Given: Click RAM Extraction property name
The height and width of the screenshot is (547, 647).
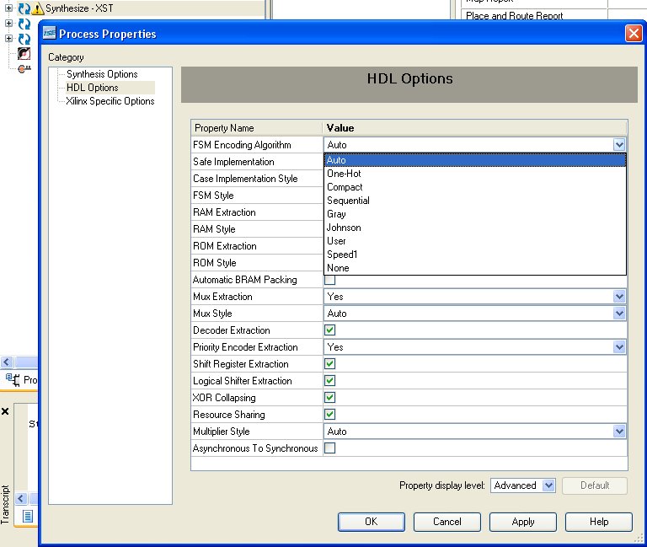Looking at the screenshot, I should coord(224,212).
